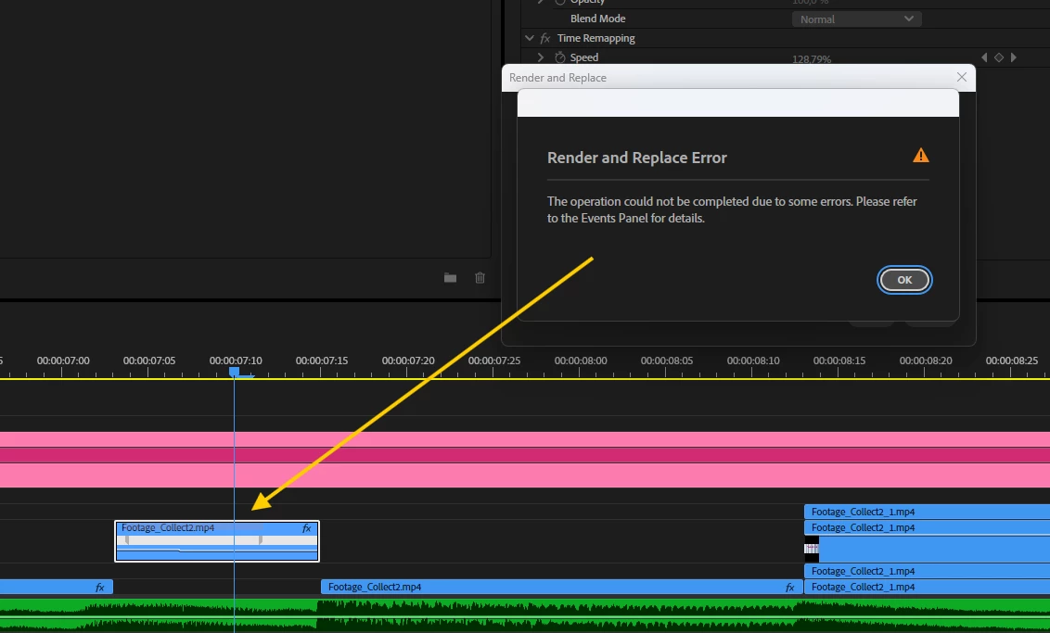Click the orange warning icon in error dialog
Viewport: 1050px width, 633px height.
point(921,156)
